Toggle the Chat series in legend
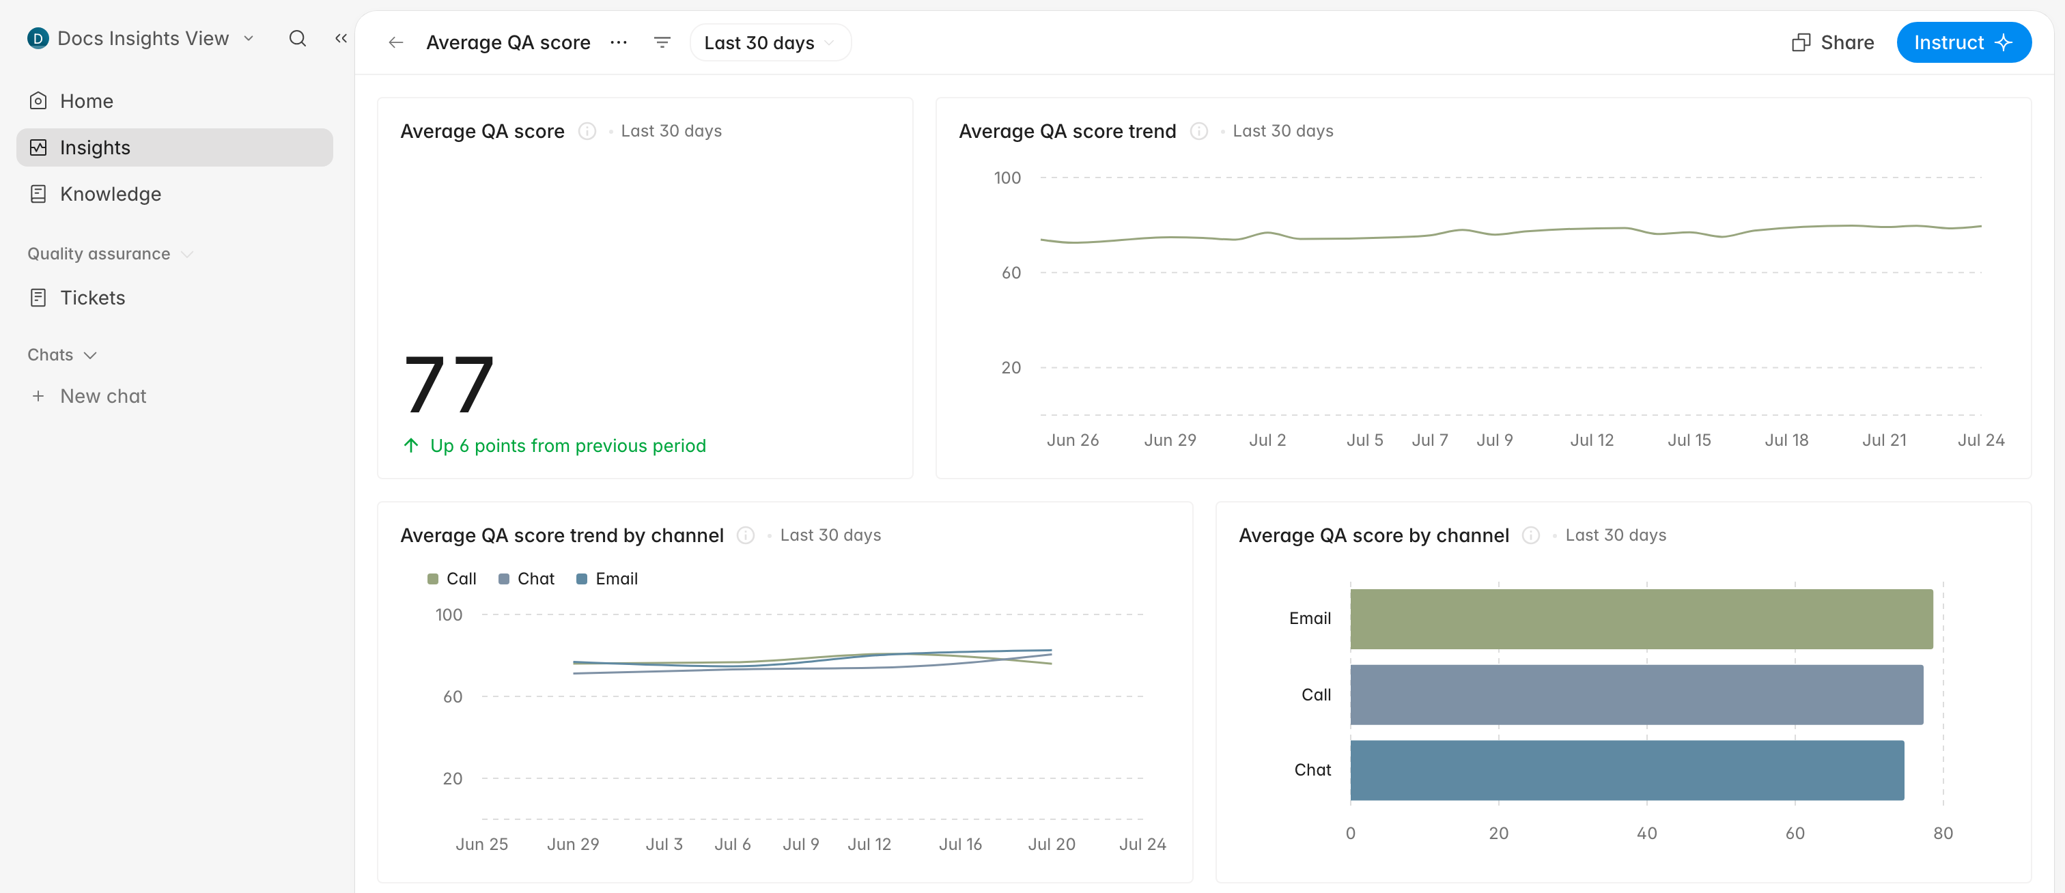This screenshot has width=2065, height=893. (526, 579)
